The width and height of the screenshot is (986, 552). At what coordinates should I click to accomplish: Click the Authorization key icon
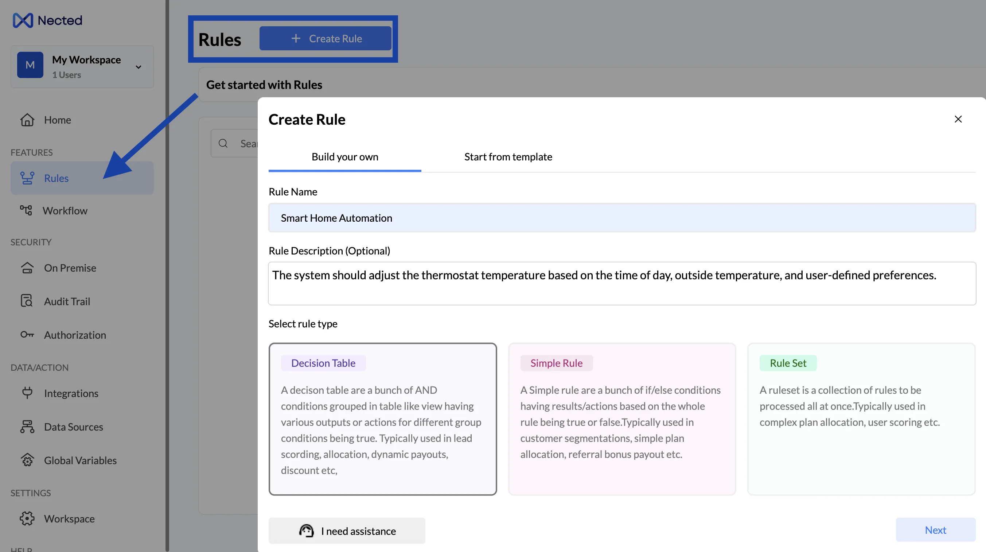point(27,335)
